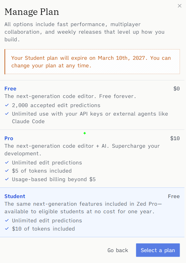
Task: Click the Student plan description text
Action: (x=83, y=208)
